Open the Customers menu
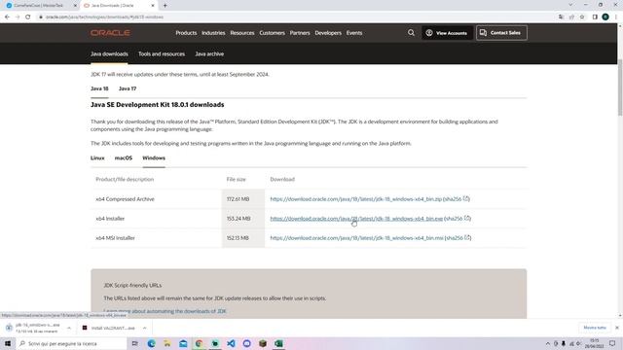This screenshot has width=623, height=350. [x=273, y=33]
